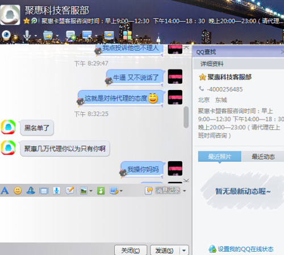
Task: Click the send file folder icon
Action: [48, 35]
